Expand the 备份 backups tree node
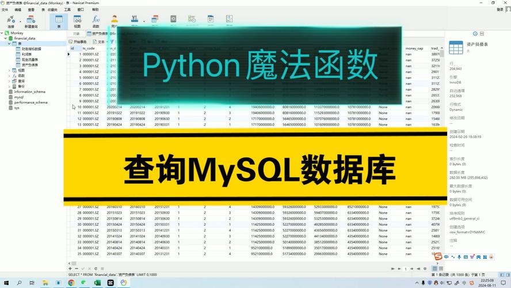Image resolution: width=511 pixels, height=288 pixels. [9, 86]
